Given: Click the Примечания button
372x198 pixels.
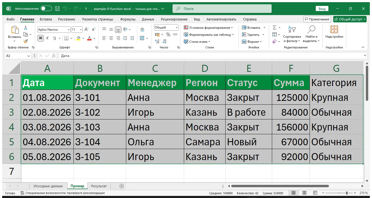Looking at the screenshot, I should click(x=317, y=19).
